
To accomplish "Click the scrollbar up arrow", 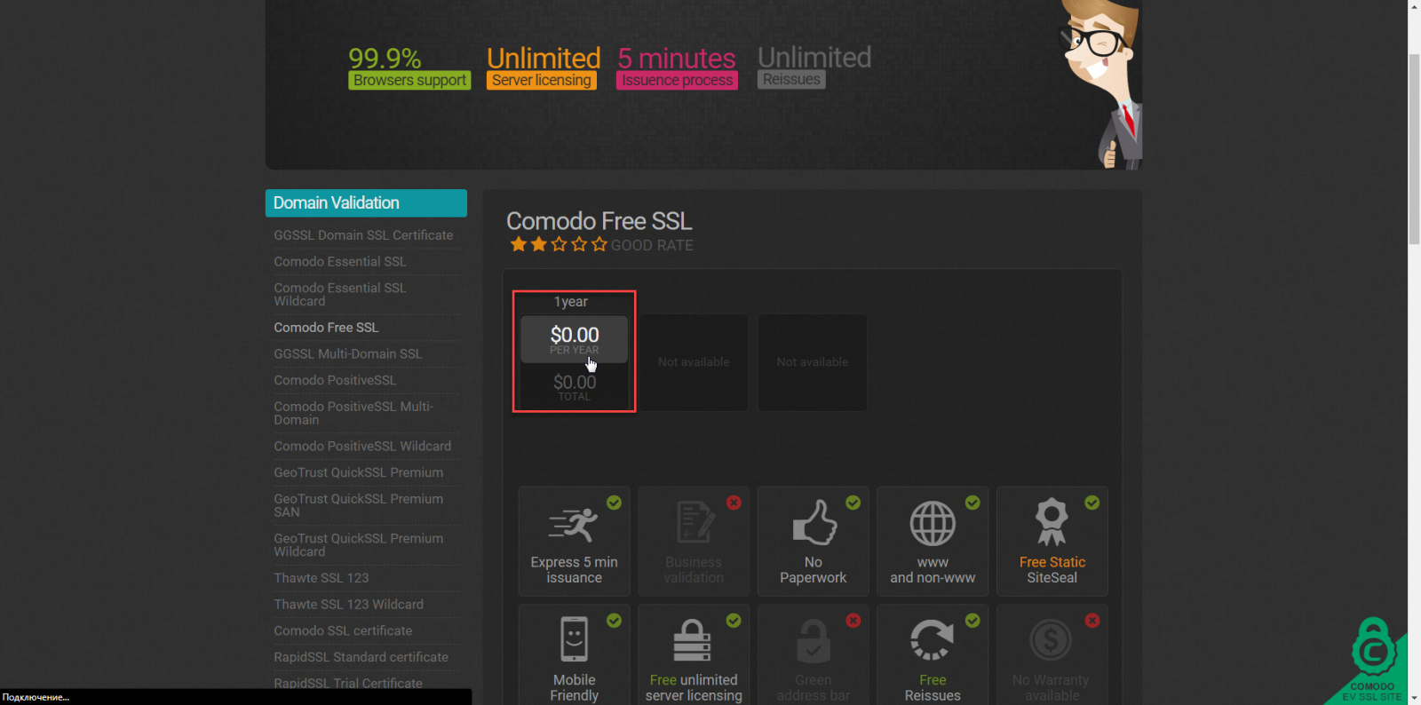I will (x=1414, y=6).
